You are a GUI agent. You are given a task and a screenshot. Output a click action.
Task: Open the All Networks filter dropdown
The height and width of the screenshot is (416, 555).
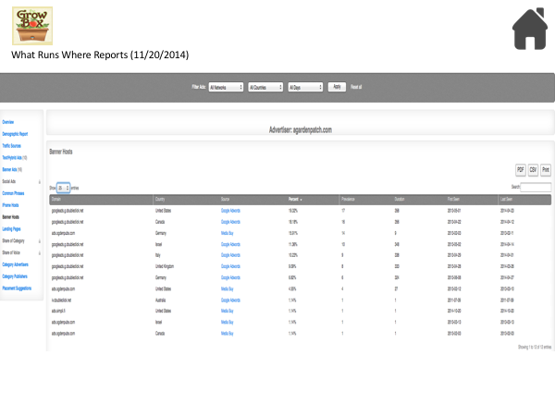pos(226,87)
